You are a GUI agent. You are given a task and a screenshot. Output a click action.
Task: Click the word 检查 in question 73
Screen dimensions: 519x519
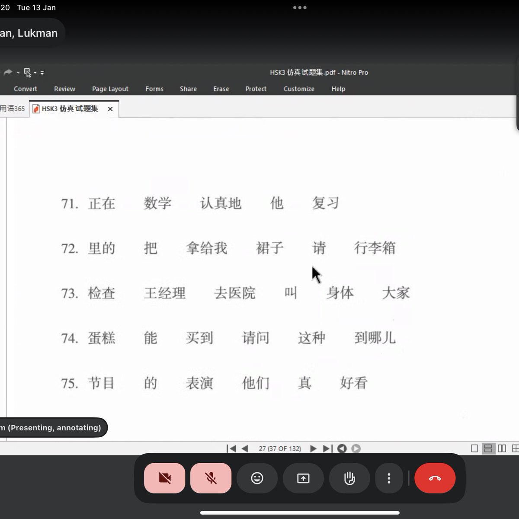[x=102, y=293]
